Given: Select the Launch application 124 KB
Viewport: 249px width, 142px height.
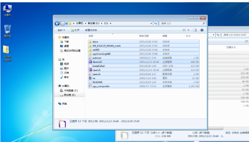Looking at the screenshot, I should [x=144, y=70].
